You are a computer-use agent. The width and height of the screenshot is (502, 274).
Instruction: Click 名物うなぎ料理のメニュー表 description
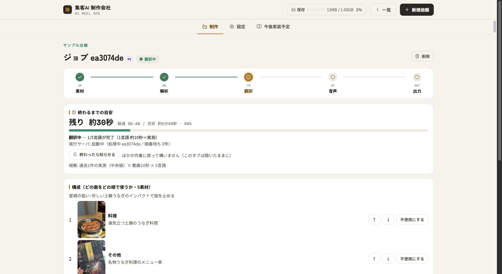pos(135,262)
